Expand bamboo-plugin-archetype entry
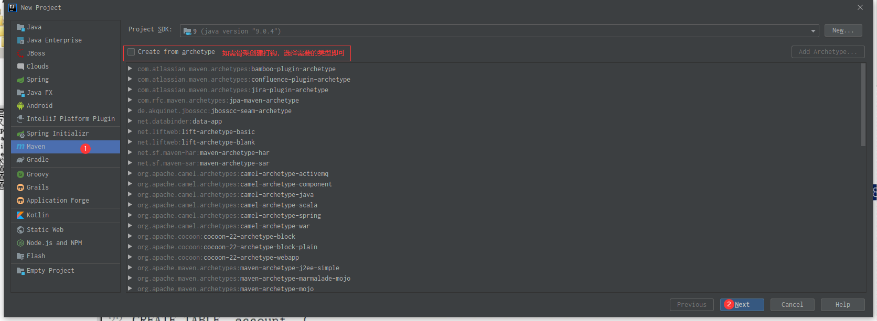877x321 pixels. point(130,69)
